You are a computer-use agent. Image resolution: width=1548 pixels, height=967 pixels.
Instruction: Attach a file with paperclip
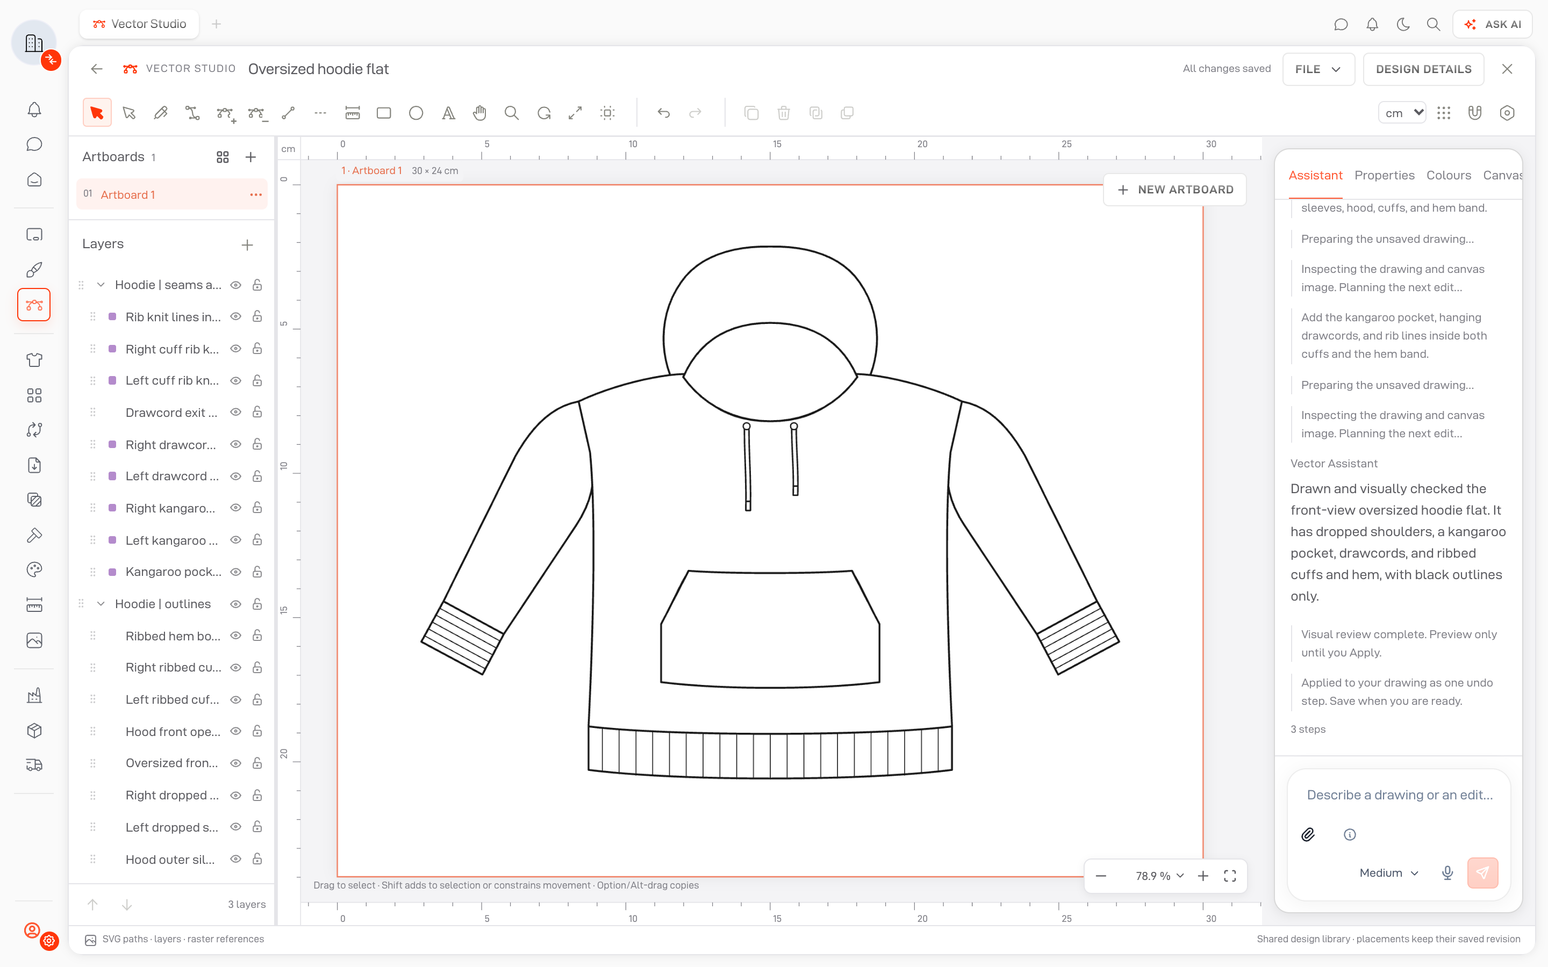pyautogui.click(x=1308, y=835)
